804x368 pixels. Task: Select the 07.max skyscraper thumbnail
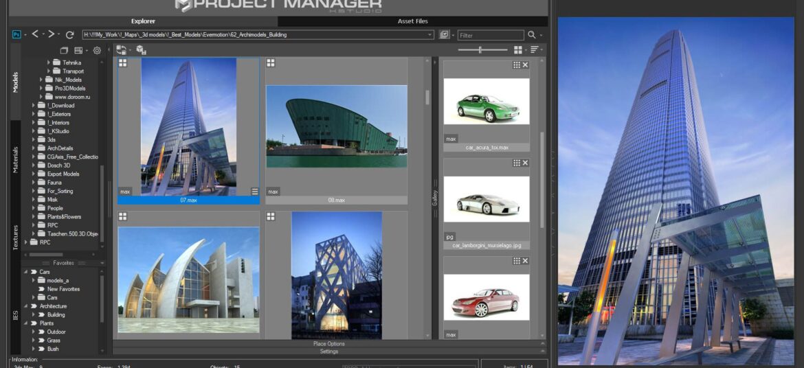coord(189,126)
